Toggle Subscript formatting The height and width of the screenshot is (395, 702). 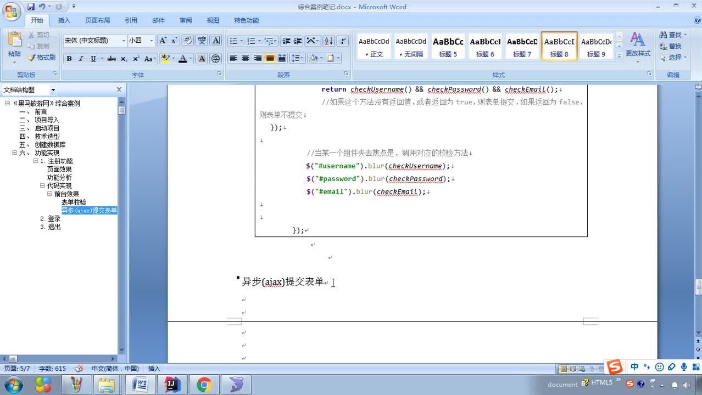124,59
